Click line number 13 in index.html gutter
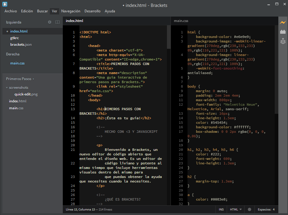This screenshot has height=215, width=288. point(73,109)
